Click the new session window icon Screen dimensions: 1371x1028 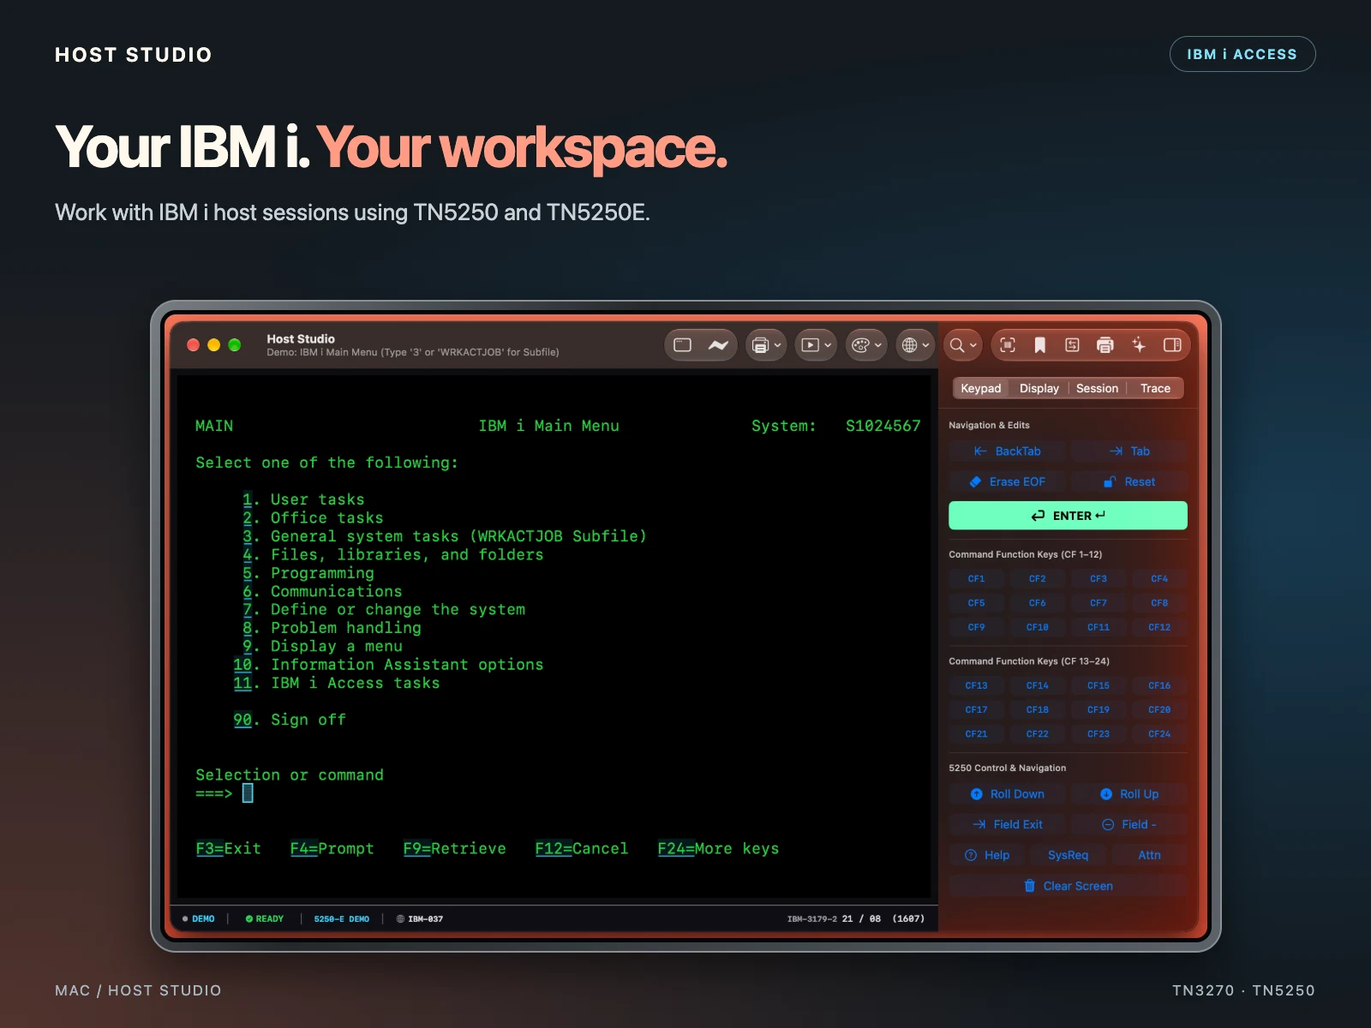tap(683, 345)
